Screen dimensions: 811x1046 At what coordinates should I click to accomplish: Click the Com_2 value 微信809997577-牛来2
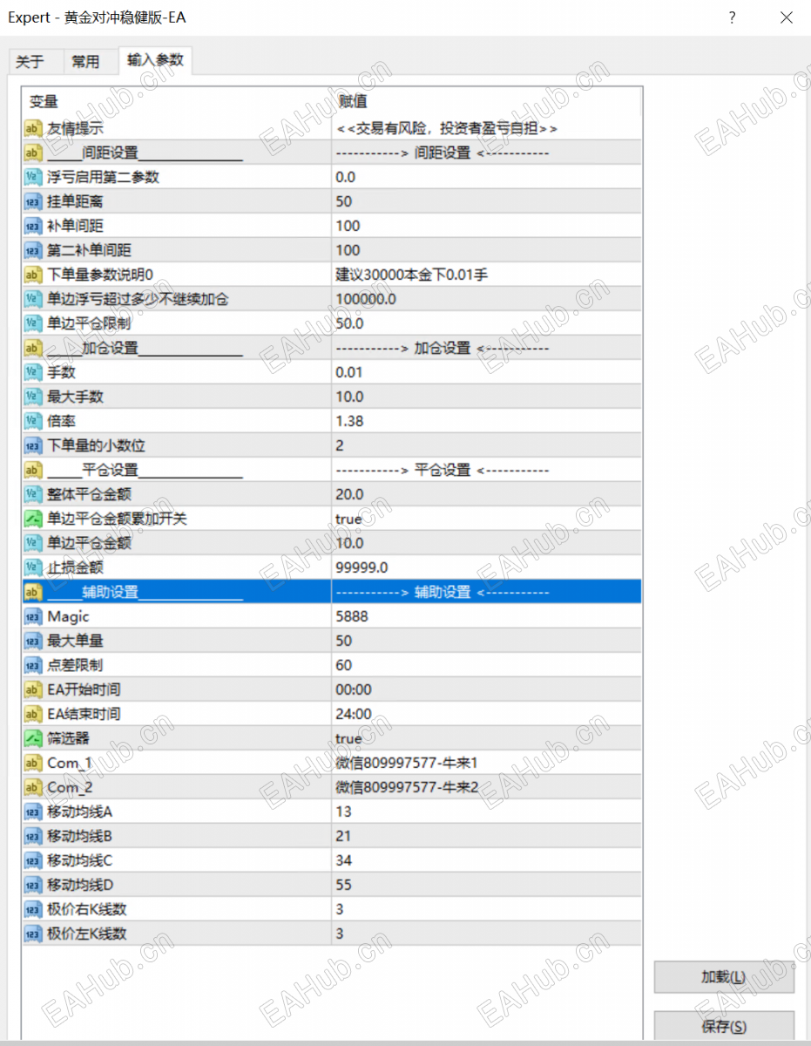click(x=407, y=787)
